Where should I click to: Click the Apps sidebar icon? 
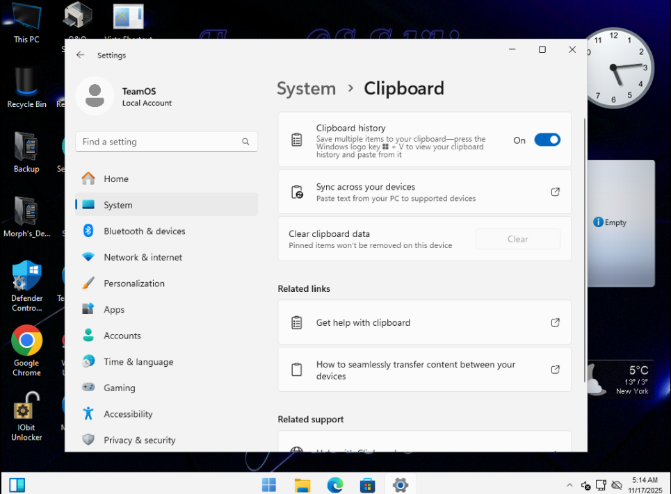[88, 309]
